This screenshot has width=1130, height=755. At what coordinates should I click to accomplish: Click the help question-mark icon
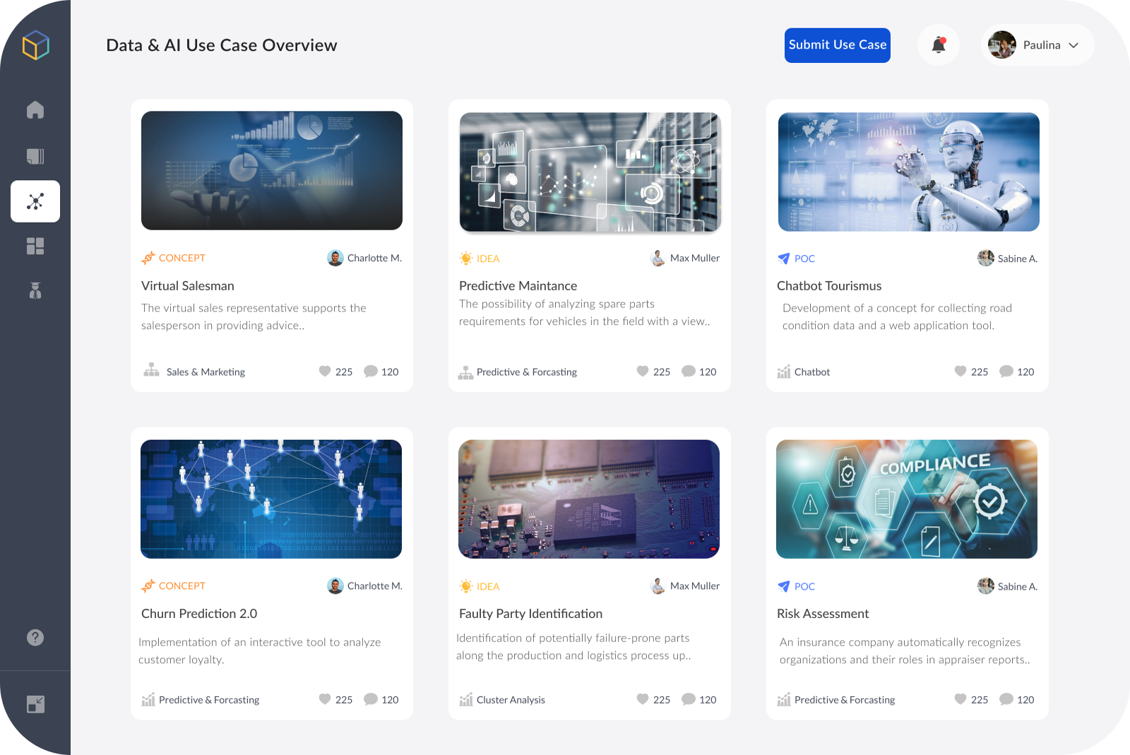tap(35, 638)
